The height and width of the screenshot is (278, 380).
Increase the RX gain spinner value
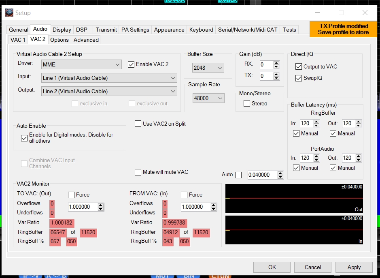click(276, 63)
